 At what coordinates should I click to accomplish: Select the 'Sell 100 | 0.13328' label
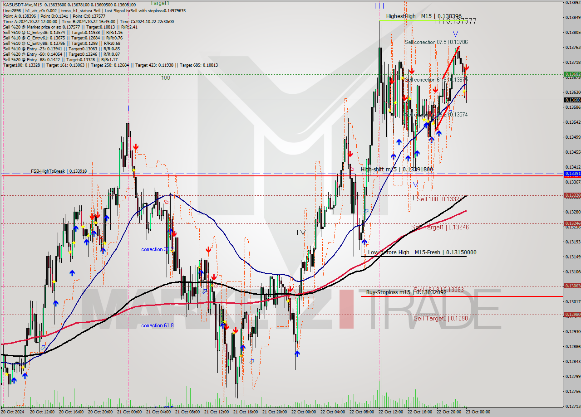439,199
